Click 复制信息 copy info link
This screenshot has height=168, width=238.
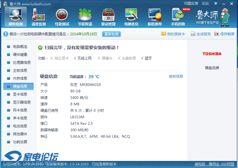click(x=176, y=76)
